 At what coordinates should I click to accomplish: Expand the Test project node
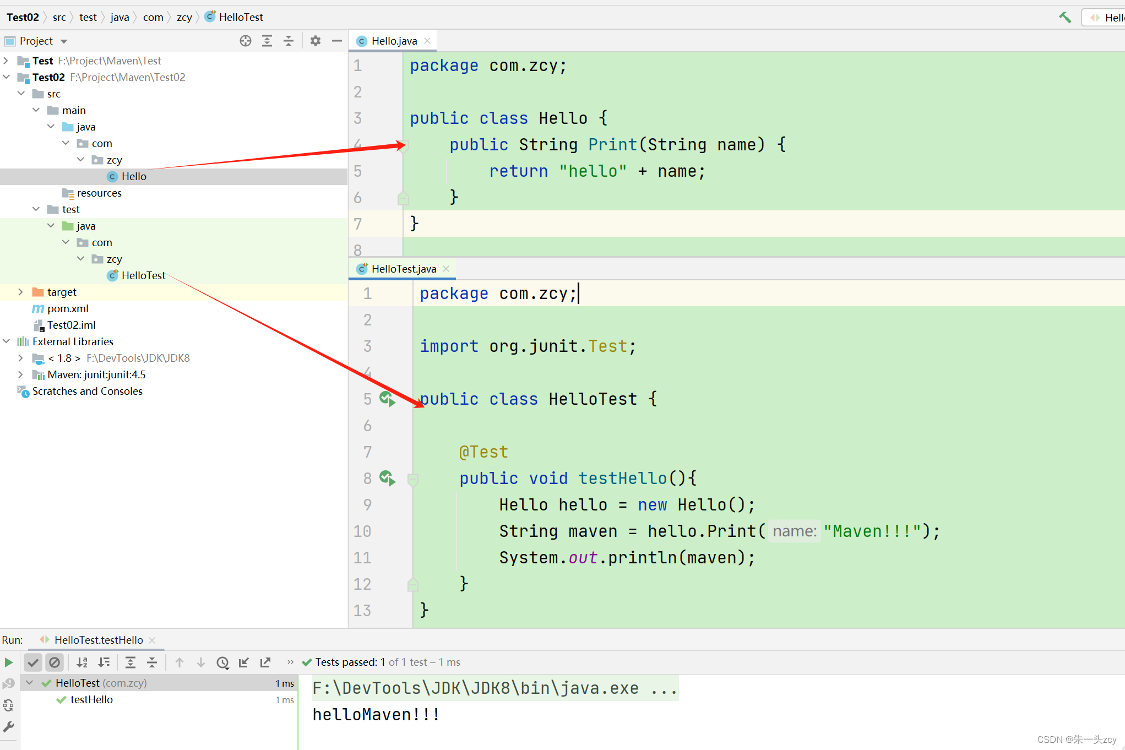point(6,61)
